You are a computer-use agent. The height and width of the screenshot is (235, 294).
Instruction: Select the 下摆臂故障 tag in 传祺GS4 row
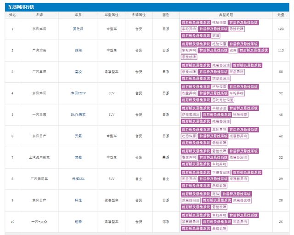click(x=221, y=172)
